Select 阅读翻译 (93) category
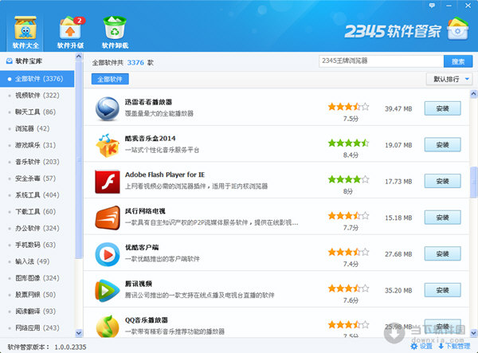Image resolution: width=478 pixels, height=353 pixels. [x=37, y=312]
